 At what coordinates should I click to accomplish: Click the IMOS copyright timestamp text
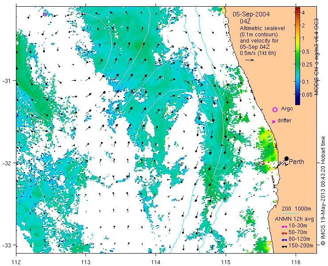[x=323, y=191]
